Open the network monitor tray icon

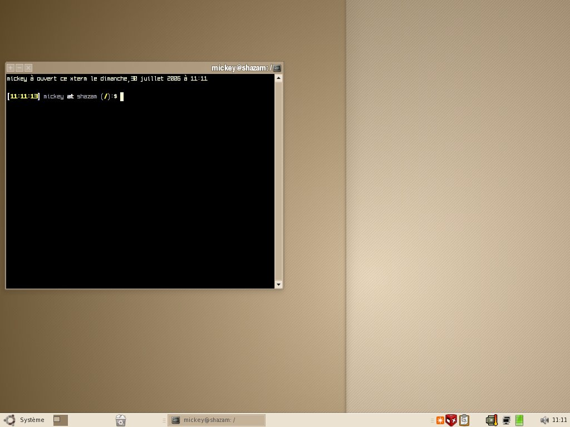click(507, 420)
